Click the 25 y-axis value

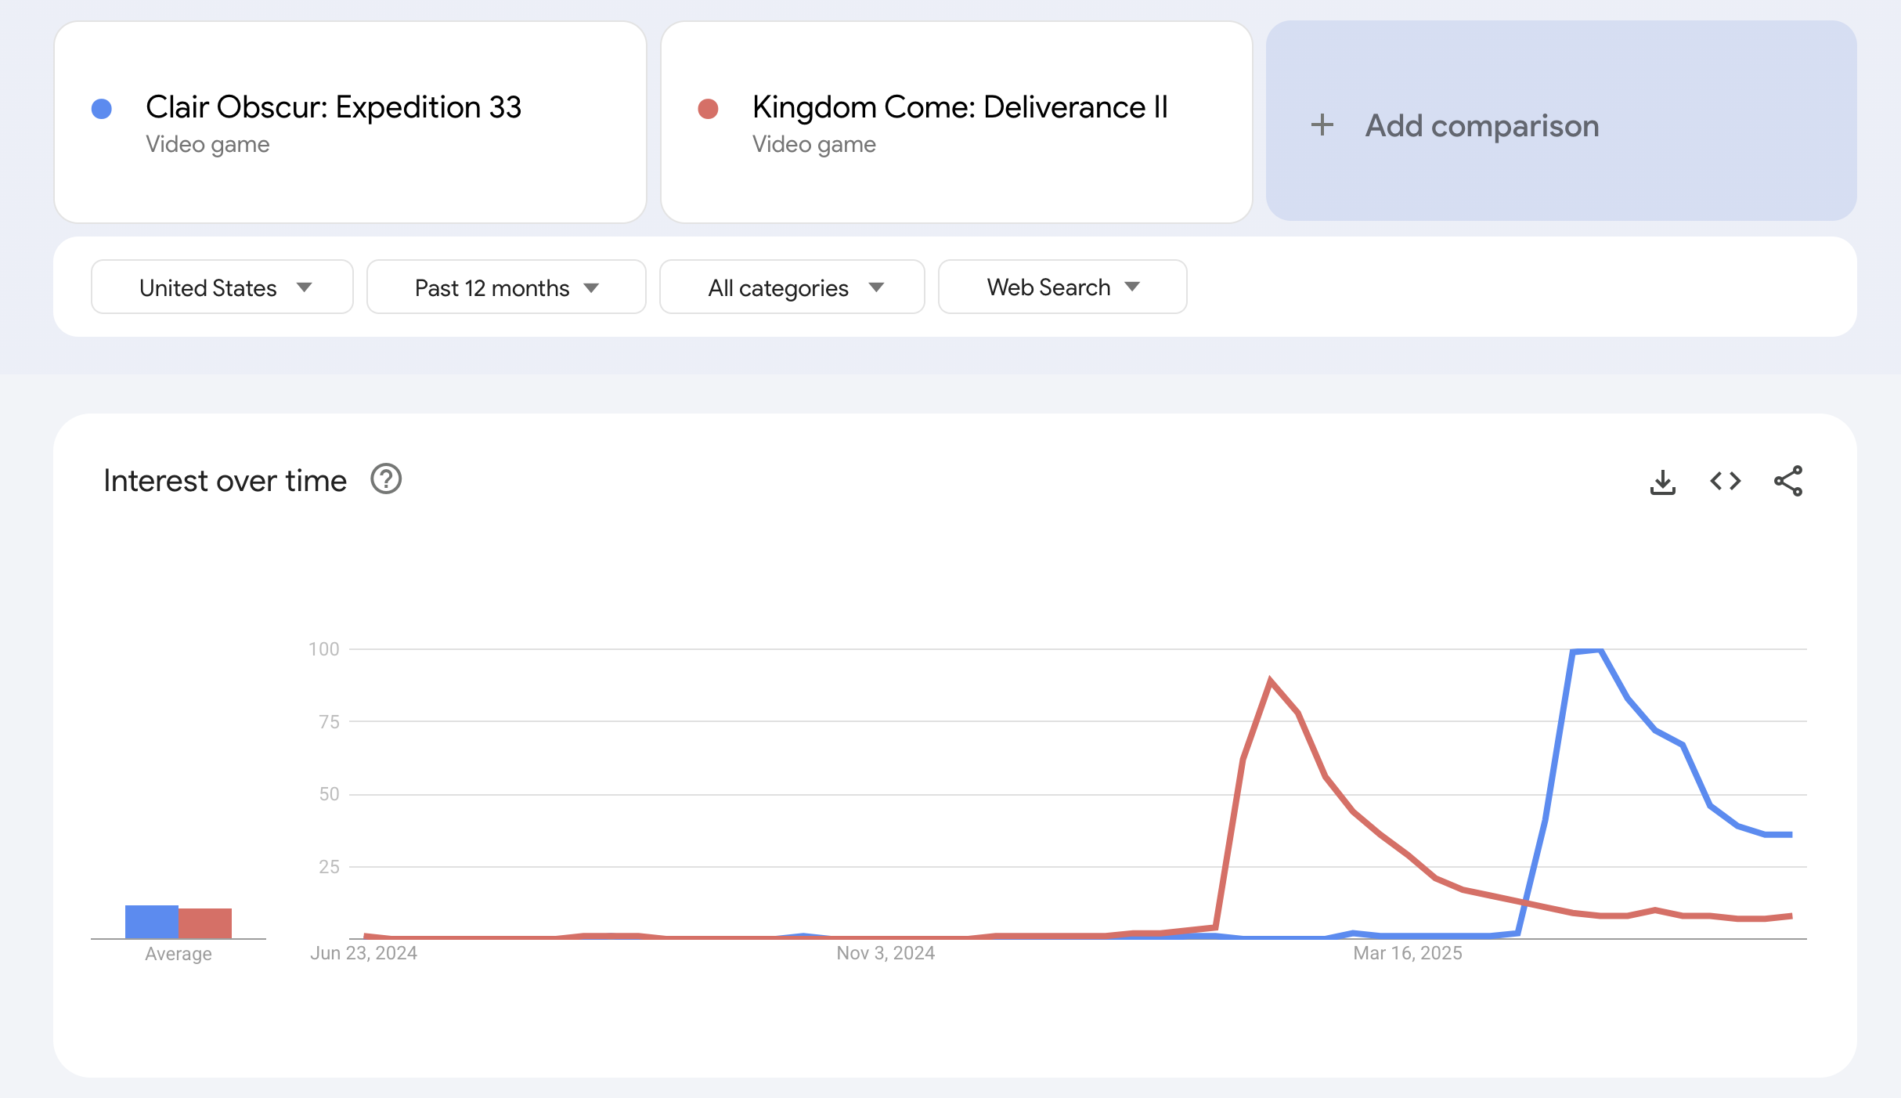coord(330,867)
